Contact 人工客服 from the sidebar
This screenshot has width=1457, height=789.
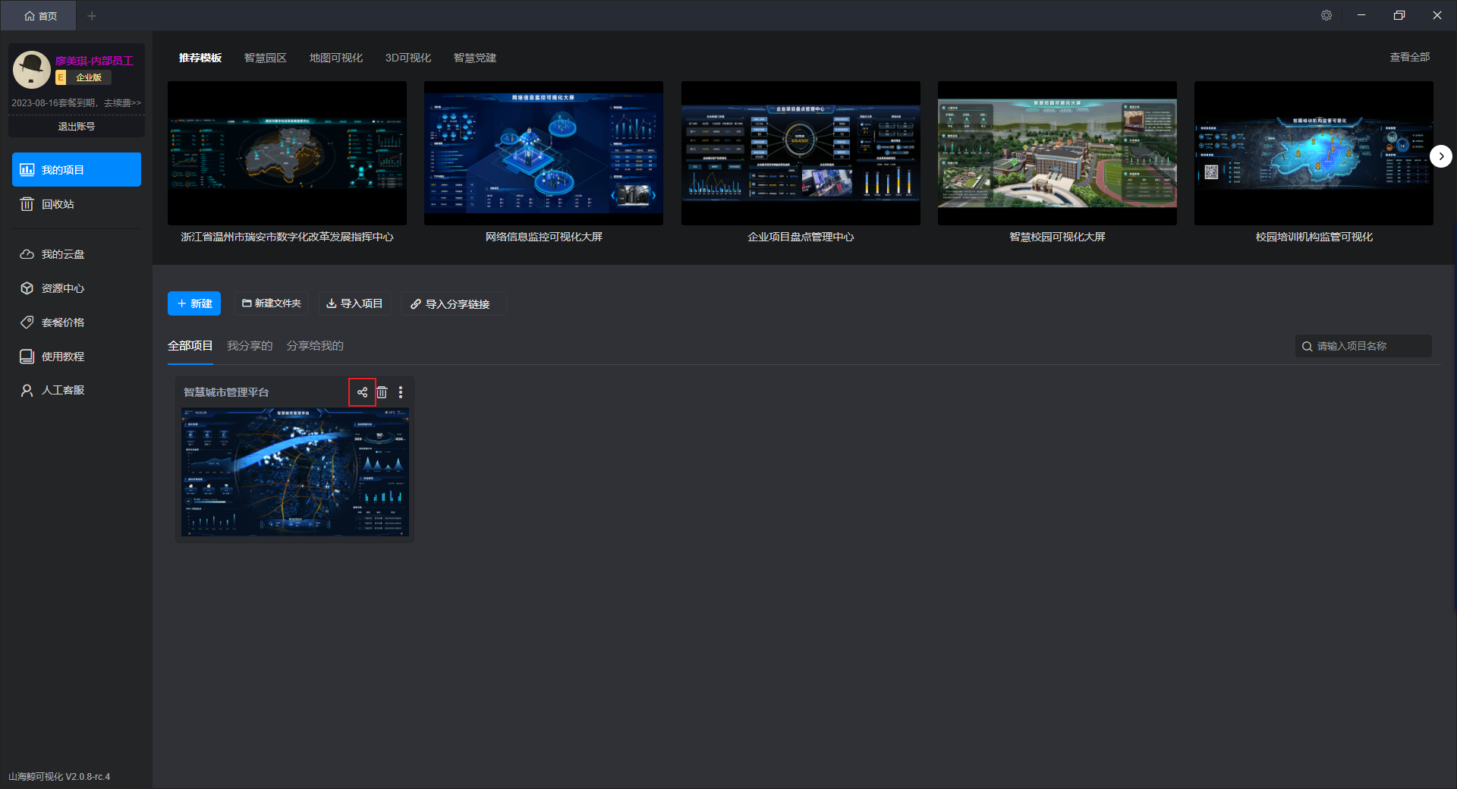(x=77, y=390)
